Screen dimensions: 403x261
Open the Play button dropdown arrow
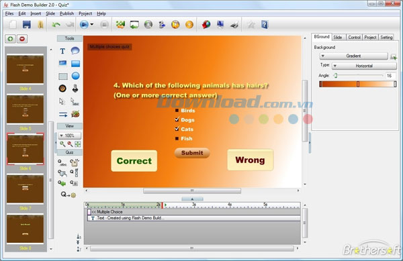[x=92, y=25]
